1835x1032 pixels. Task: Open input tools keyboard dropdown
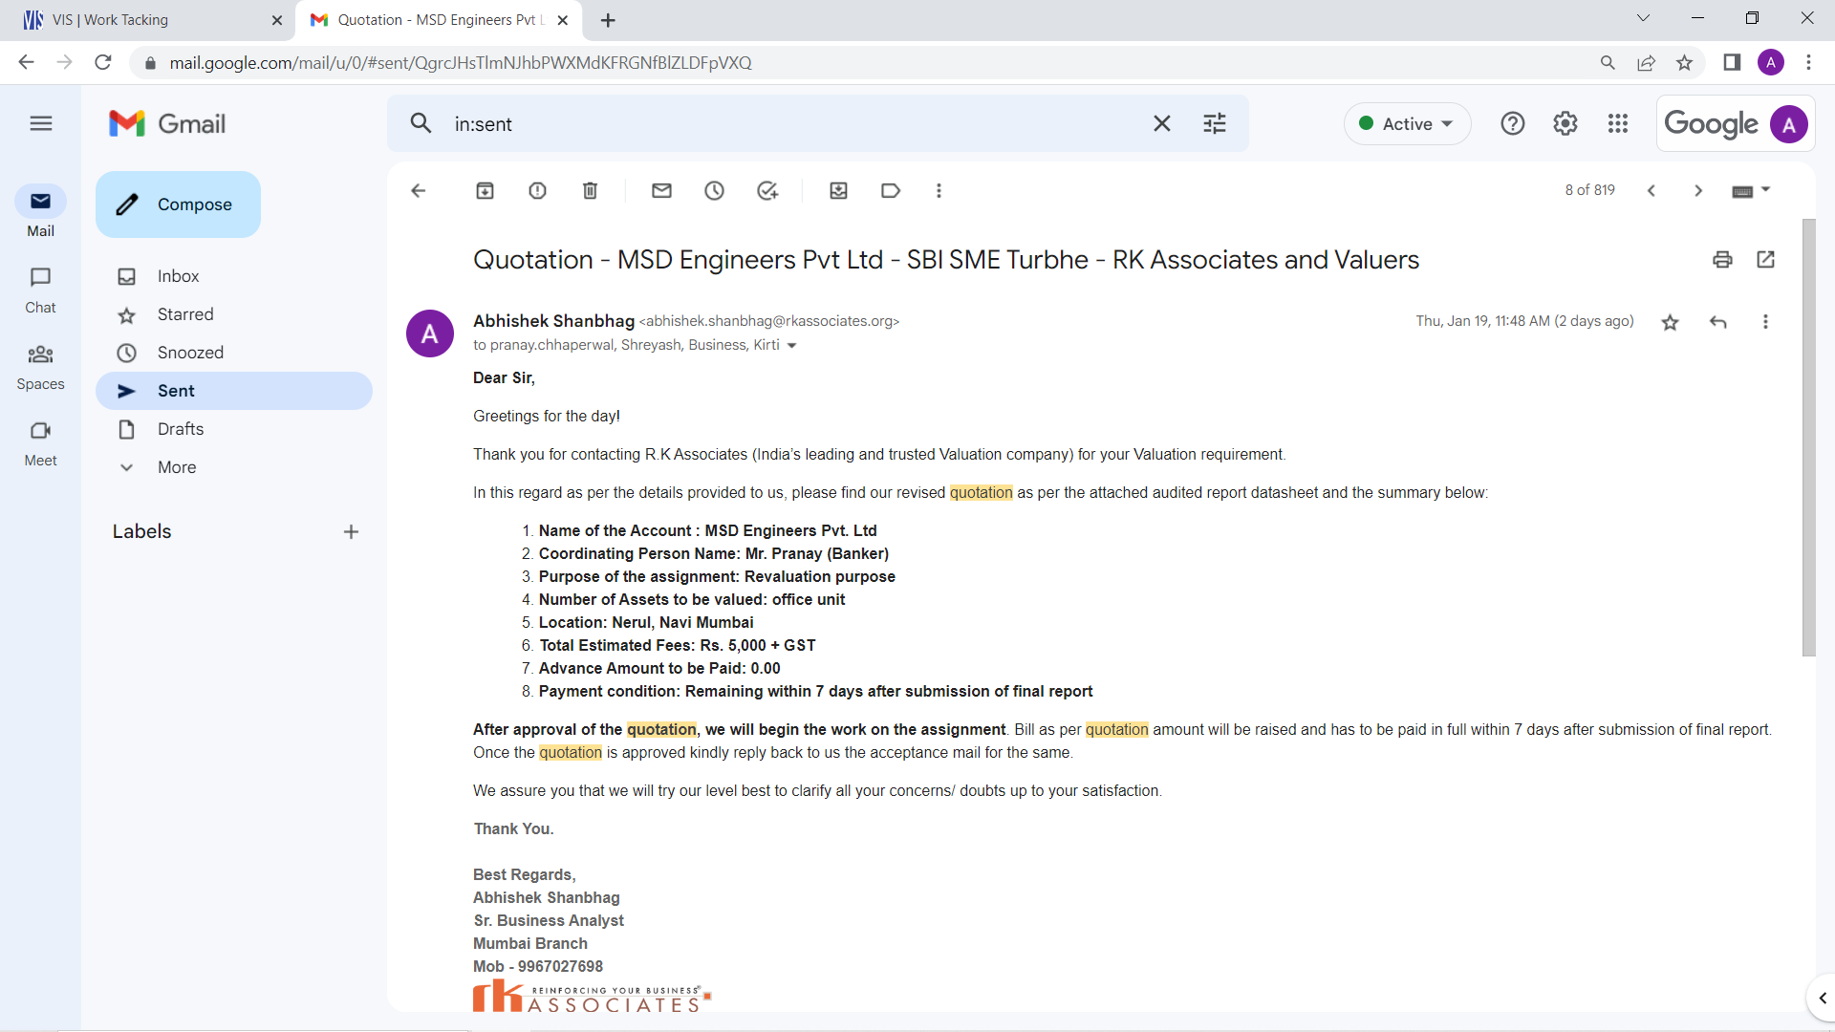[1751, 190]
